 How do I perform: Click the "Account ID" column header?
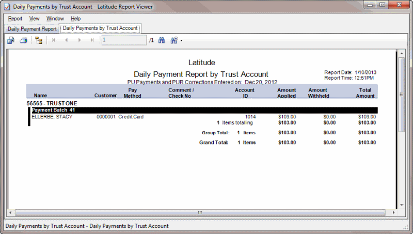245,93
